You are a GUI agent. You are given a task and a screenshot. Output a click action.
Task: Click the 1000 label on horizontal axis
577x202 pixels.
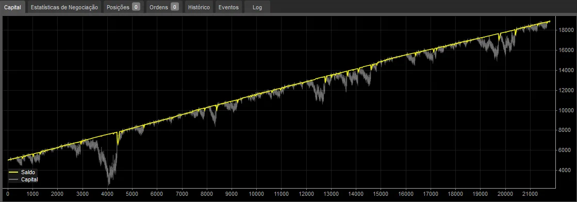[x=32, y=194]
